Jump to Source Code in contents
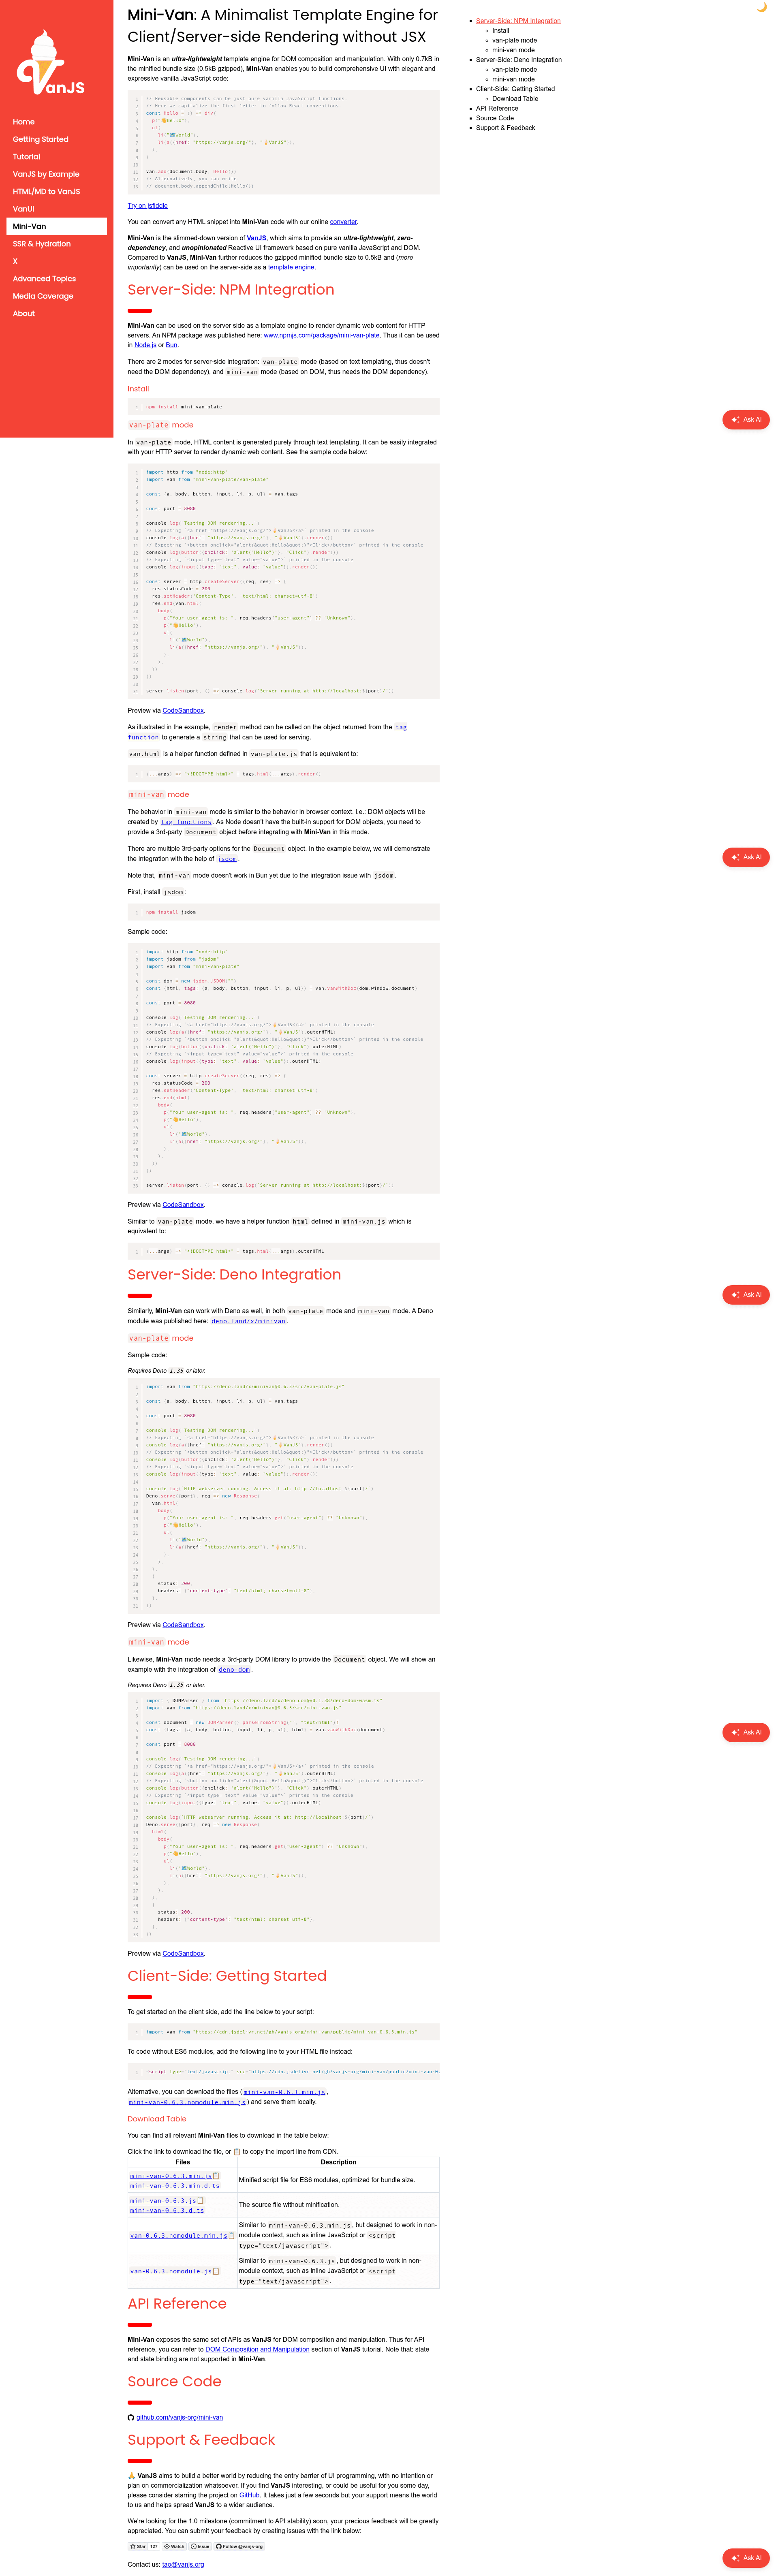 coord(495,118)
